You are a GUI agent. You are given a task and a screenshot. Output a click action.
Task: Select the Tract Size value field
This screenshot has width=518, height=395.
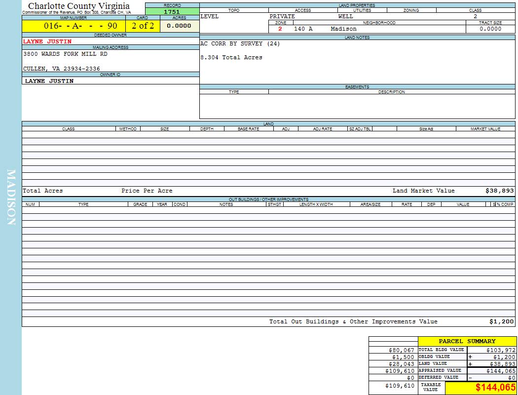pos(490,29)
